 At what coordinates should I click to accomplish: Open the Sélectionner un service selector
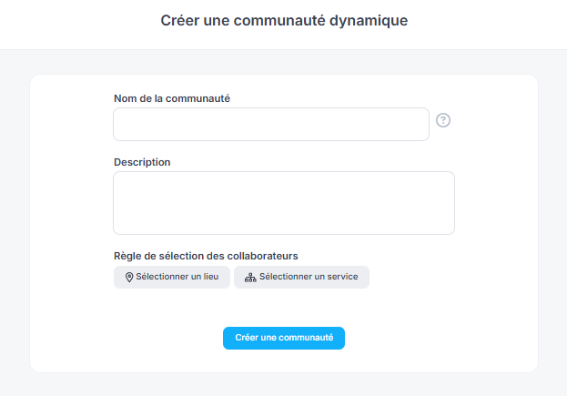(x=301, y=277)
